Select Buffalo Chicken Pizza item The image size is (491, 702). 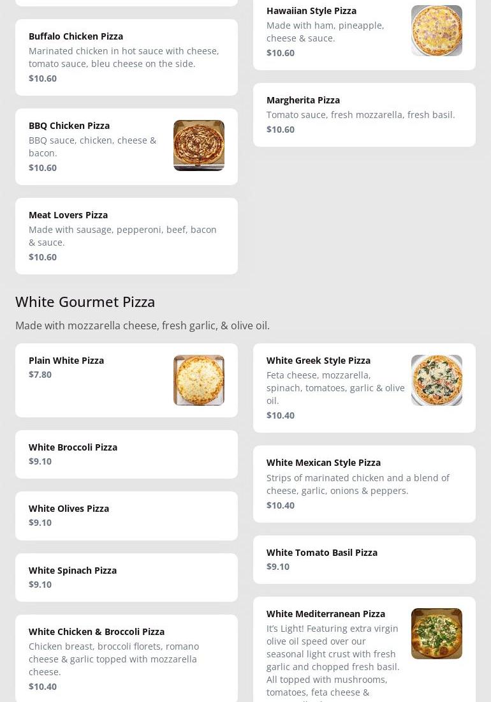pyautogui.click(x=126, y=57)
